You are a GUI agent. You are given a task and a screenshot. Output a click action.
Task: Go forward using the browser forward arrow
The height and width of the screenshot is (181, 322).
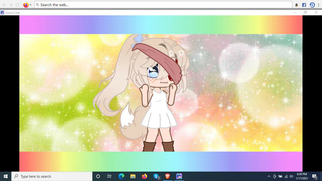point(11,5)
